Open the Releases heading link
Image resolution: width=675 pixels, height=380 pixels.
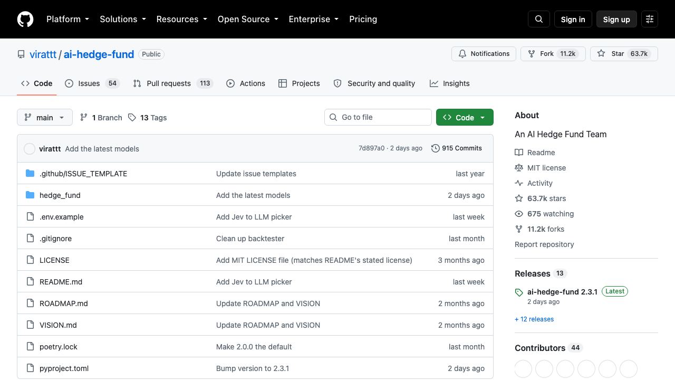(x=540, y=273)
